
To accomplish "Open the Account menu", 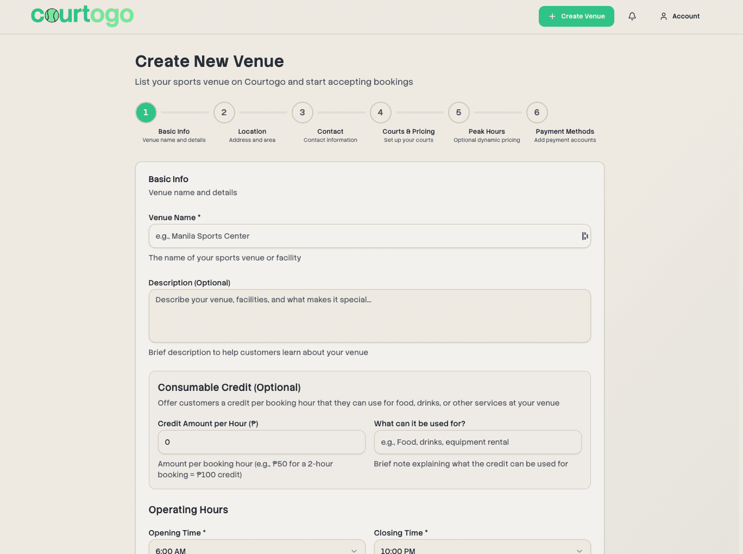I will tap(680, 16).
